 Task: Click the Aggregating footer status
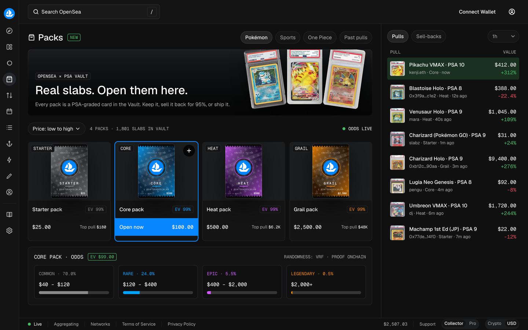tap(66, 324)
